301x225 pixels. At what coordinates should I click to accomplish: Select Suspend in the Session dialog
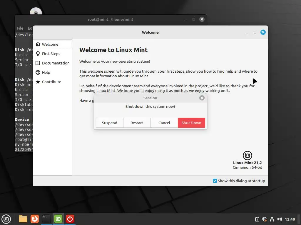point(109,123)
